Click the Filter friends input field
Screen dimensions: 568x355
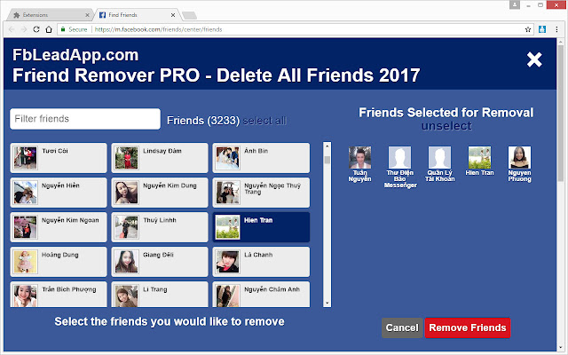[85, 119]
